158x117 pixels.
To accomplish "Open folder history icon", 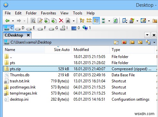I will point(116,42).
